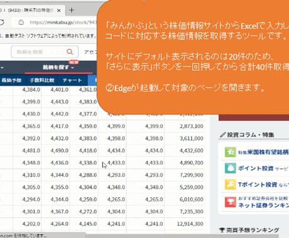Click the teal icon beside ポイント投資

tap(231, 168)
